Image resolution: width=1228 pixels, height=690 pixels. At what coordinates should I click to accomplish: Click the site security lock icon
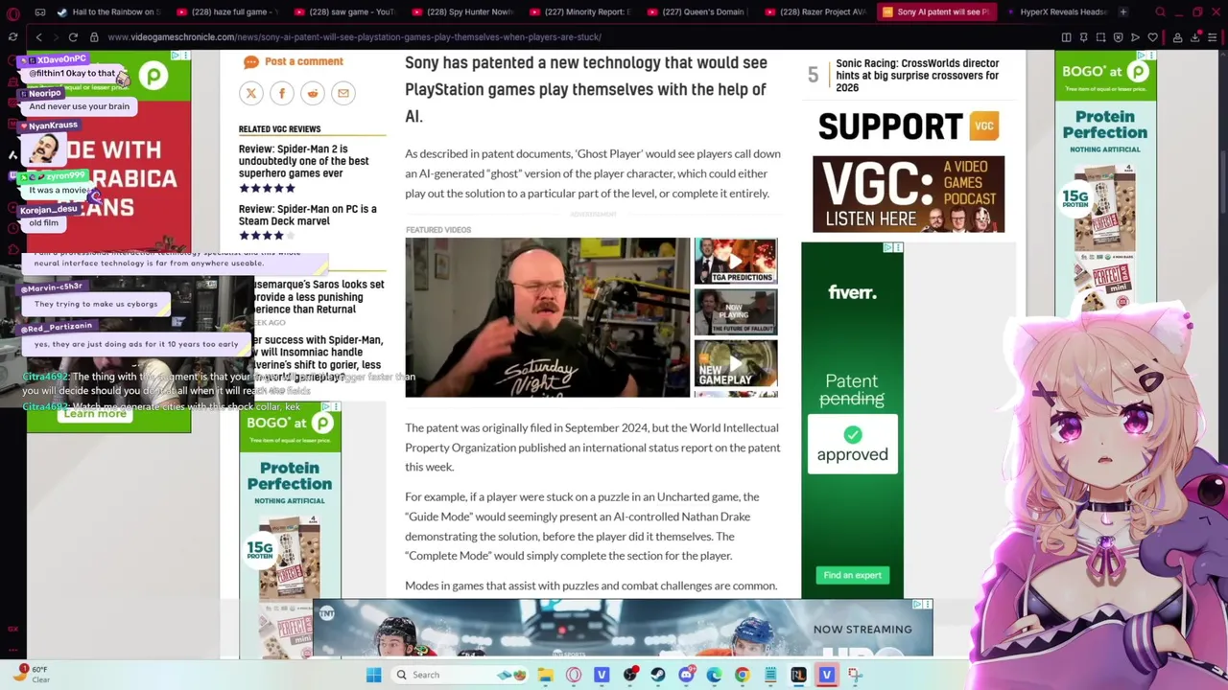pos(94,37)
